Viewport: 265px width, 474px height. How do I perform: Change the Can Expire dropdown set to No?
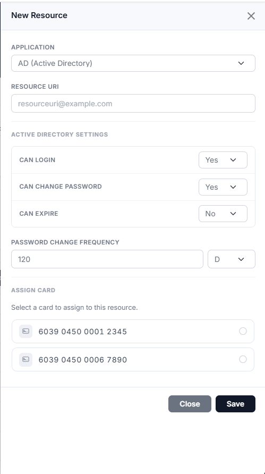pyautogui.click(x=223, y=214)
